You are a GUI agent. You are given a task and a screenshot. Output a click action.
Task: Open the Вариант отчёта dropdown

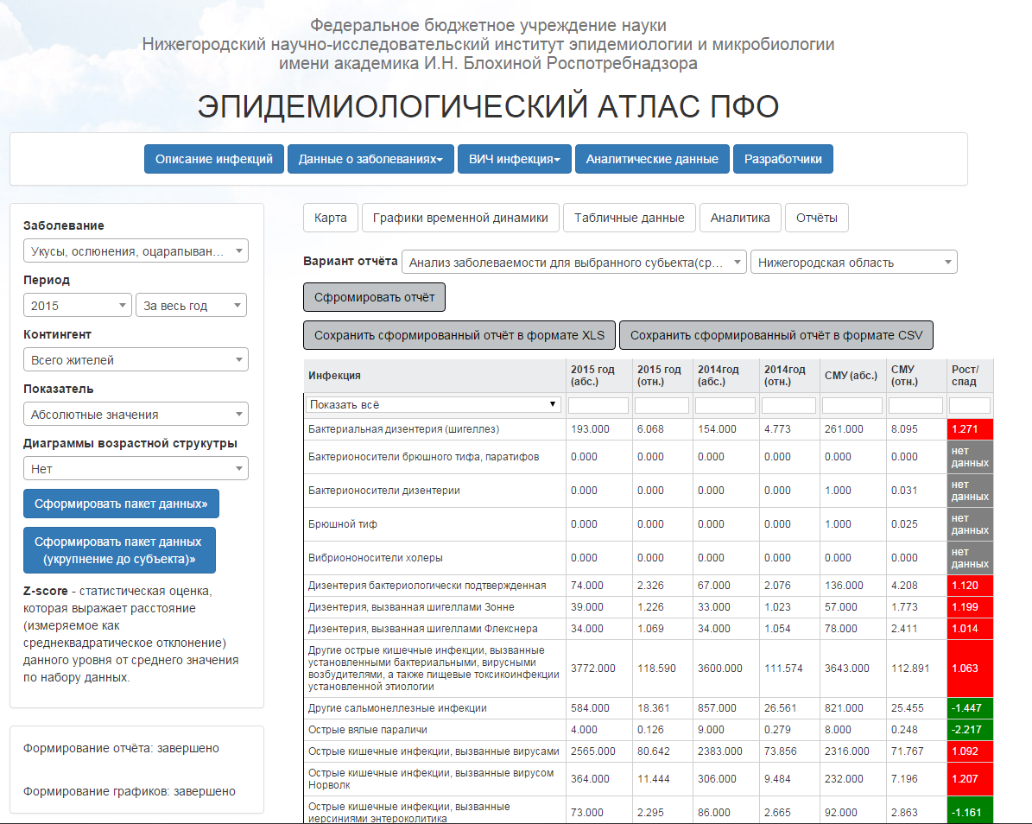point(574,262)
